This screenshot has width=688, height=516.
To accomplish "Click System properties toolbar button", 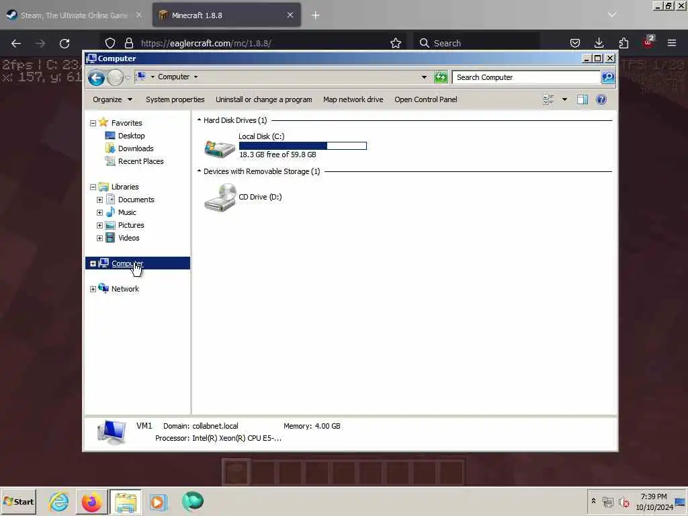I will (175, 99).
